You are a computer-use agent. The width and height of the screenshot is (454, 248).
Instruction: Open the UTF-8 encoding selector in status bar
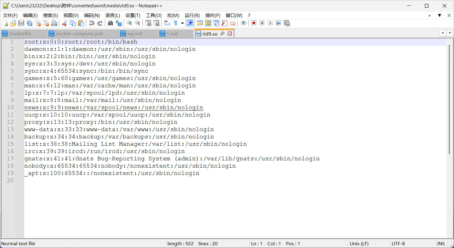(398, 243)
